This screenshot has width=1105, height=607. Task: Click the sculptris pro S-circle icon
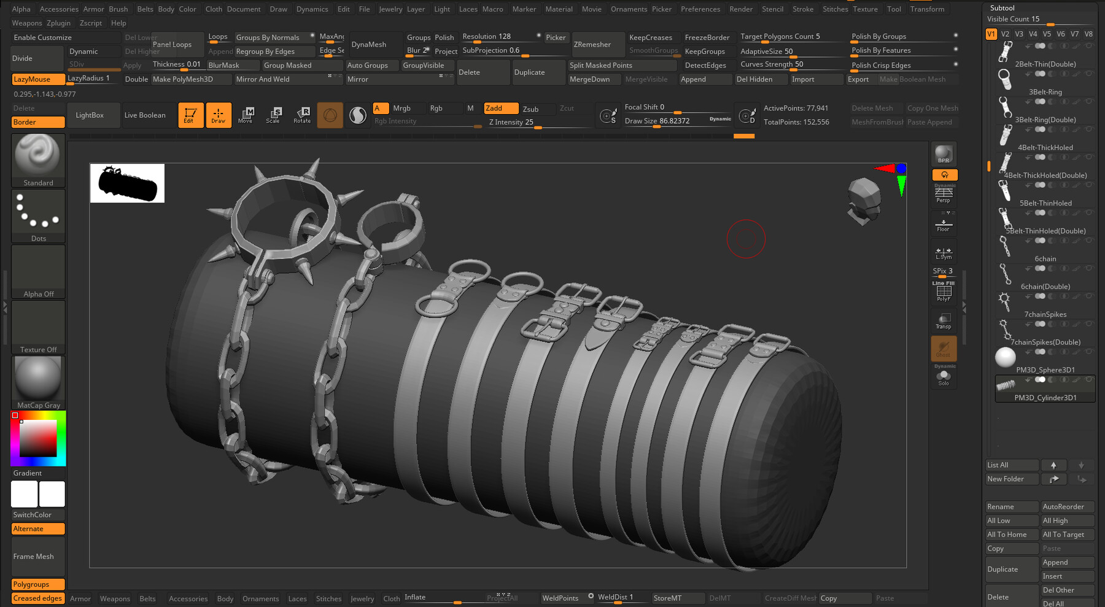(x=358, y=115)
